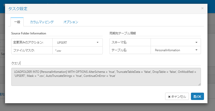Click the 変更済みのアクション label
This screenshot has height=111, width=215.
[28, 42]
